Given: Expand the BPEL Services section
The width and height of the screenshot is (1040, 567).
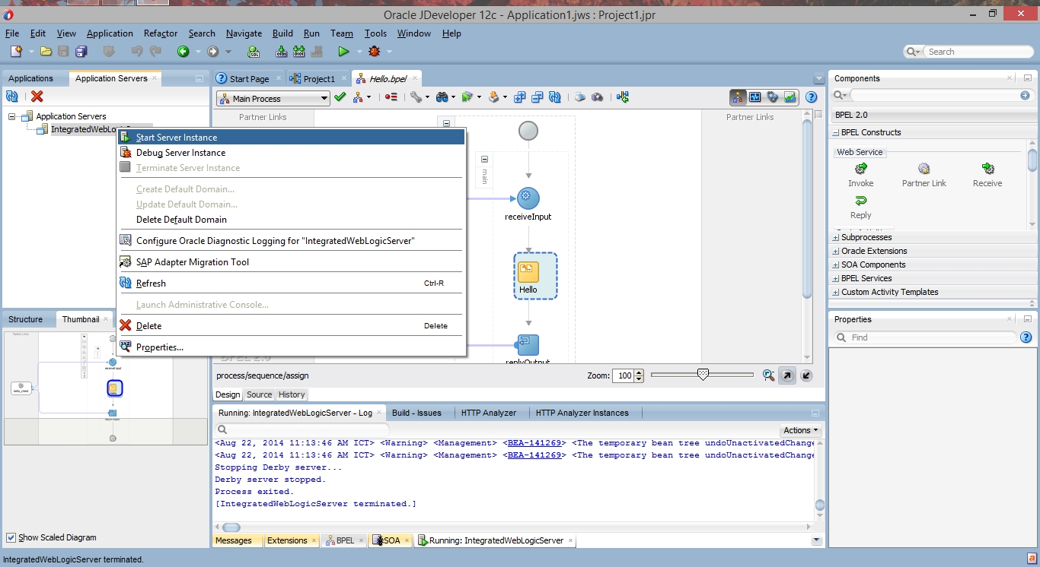Looking at the screenshot, I should [836, 279].
